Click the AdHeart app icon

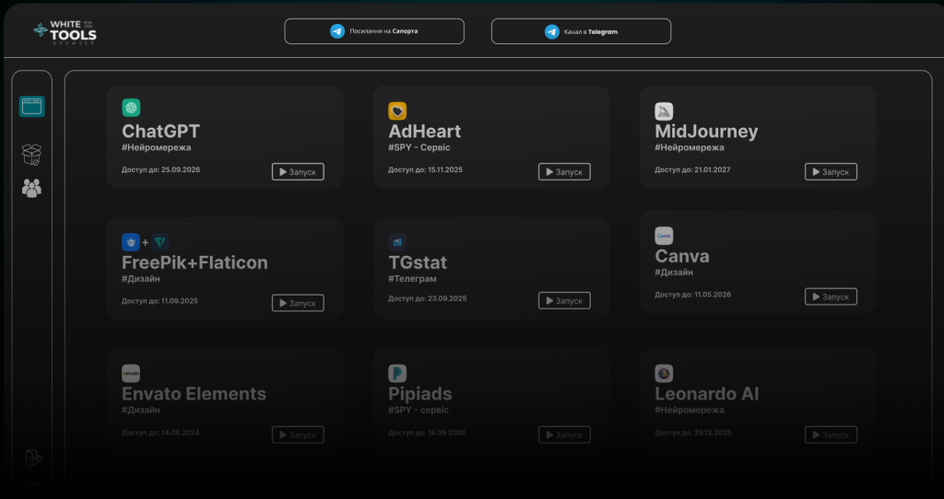pos(397,110)
